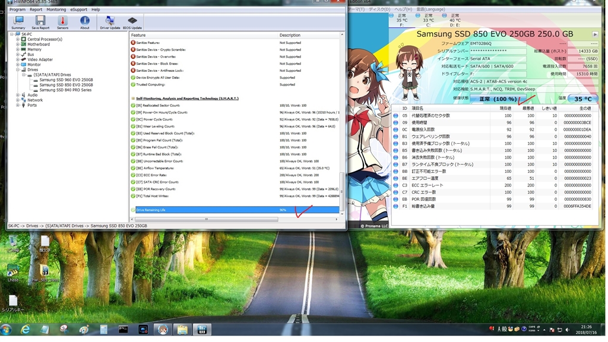Select the Monitor tree item
608x342 pixels.
click(34, 64)
